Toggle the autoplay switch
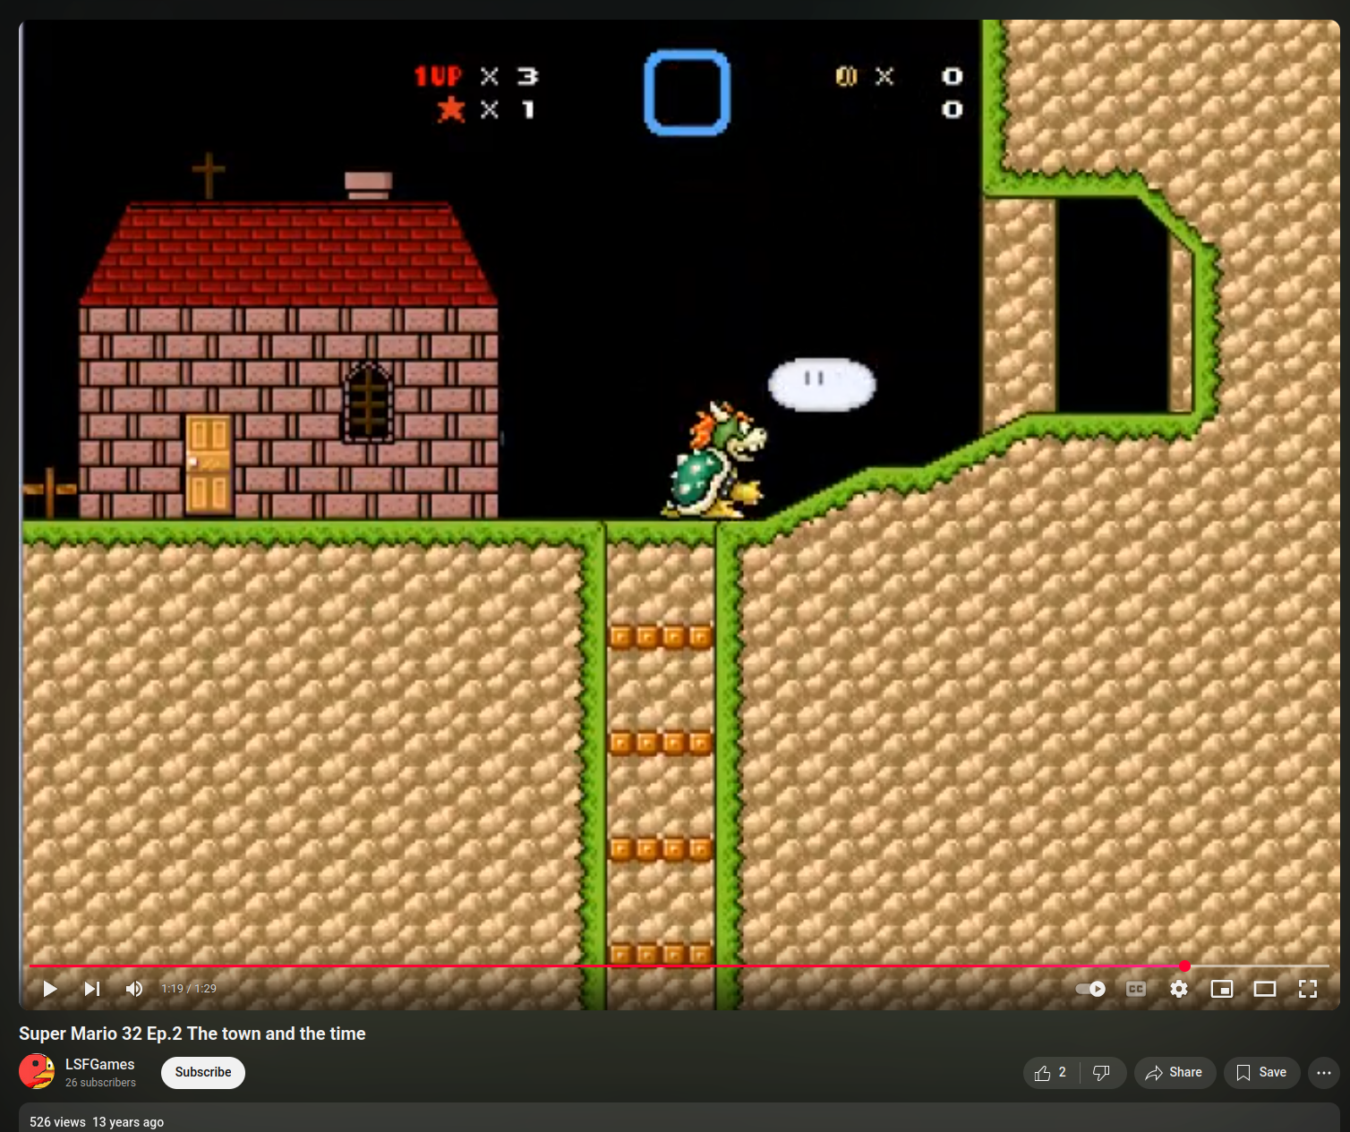The image size is (1350, 1132). (x=1090, y=989)
